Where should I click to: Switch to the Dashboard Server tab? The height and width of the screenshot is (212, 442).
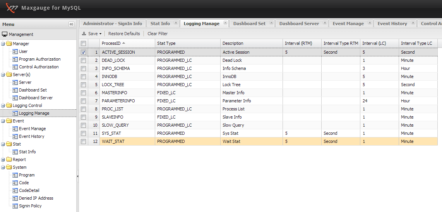(299, 24)
